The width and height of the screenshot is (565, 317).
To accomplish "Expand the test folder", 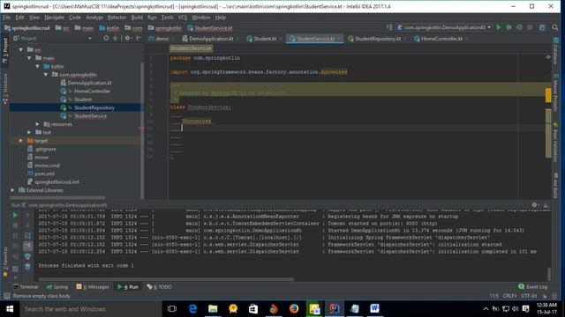I will click(x=29, y=132).
